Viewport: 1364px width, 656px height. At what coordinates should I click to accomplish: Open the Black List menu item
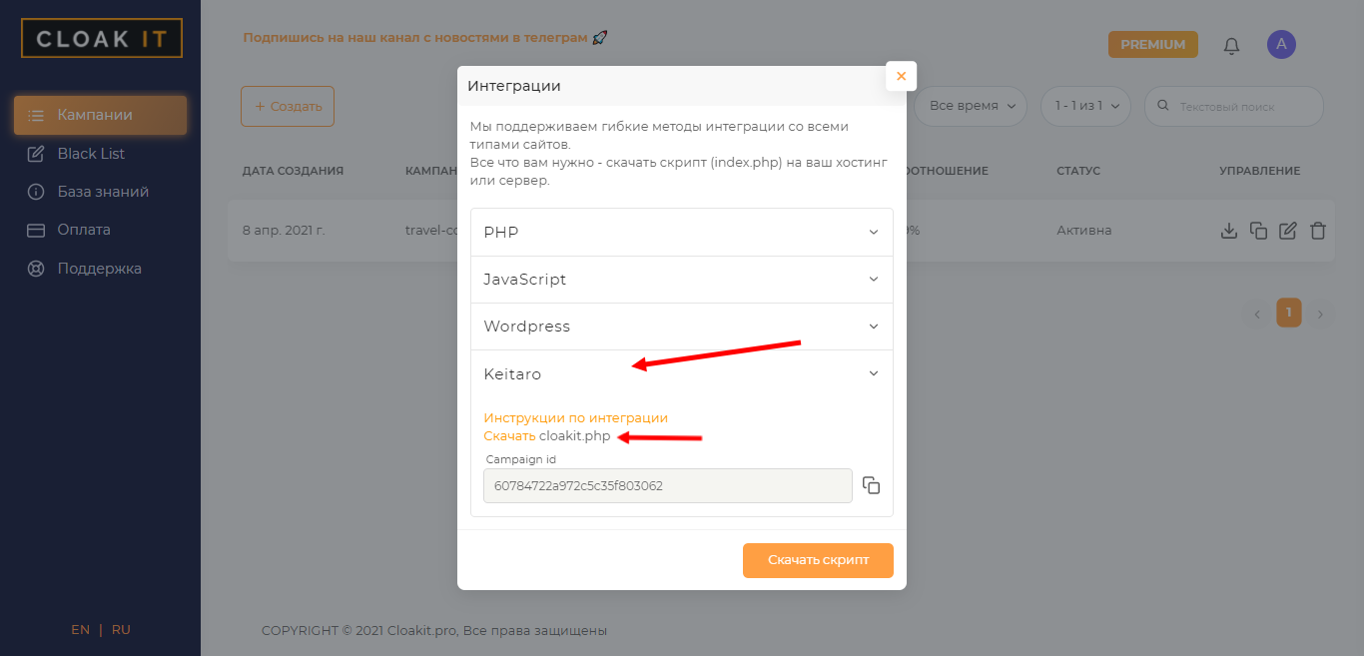click(x=91, y=154)
